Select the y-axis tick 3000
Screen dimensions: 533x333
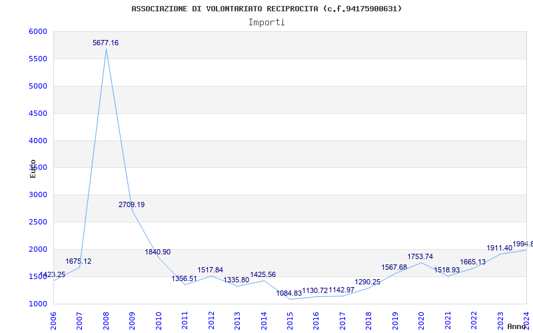coord(38,194)
